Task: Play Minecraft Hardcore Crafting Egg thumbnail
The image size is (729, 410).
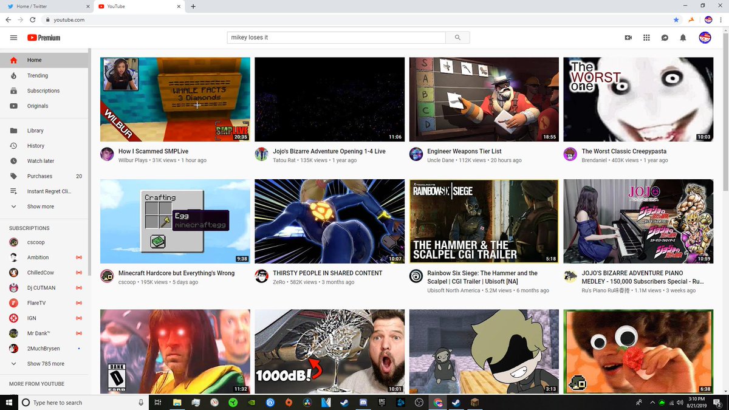Action: click(175, 221)
